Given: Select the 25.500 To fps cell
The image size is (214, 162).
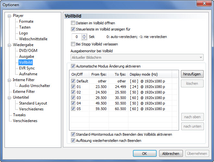Looking at the screenshot, I should click(120, 92).
